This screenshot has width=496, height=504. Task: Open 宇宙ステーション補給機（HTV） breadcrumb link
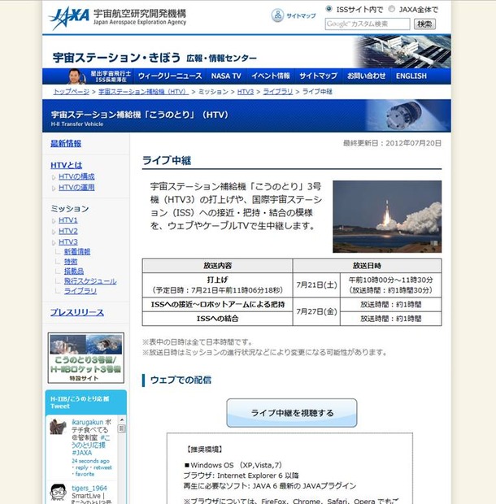point(143,92)
